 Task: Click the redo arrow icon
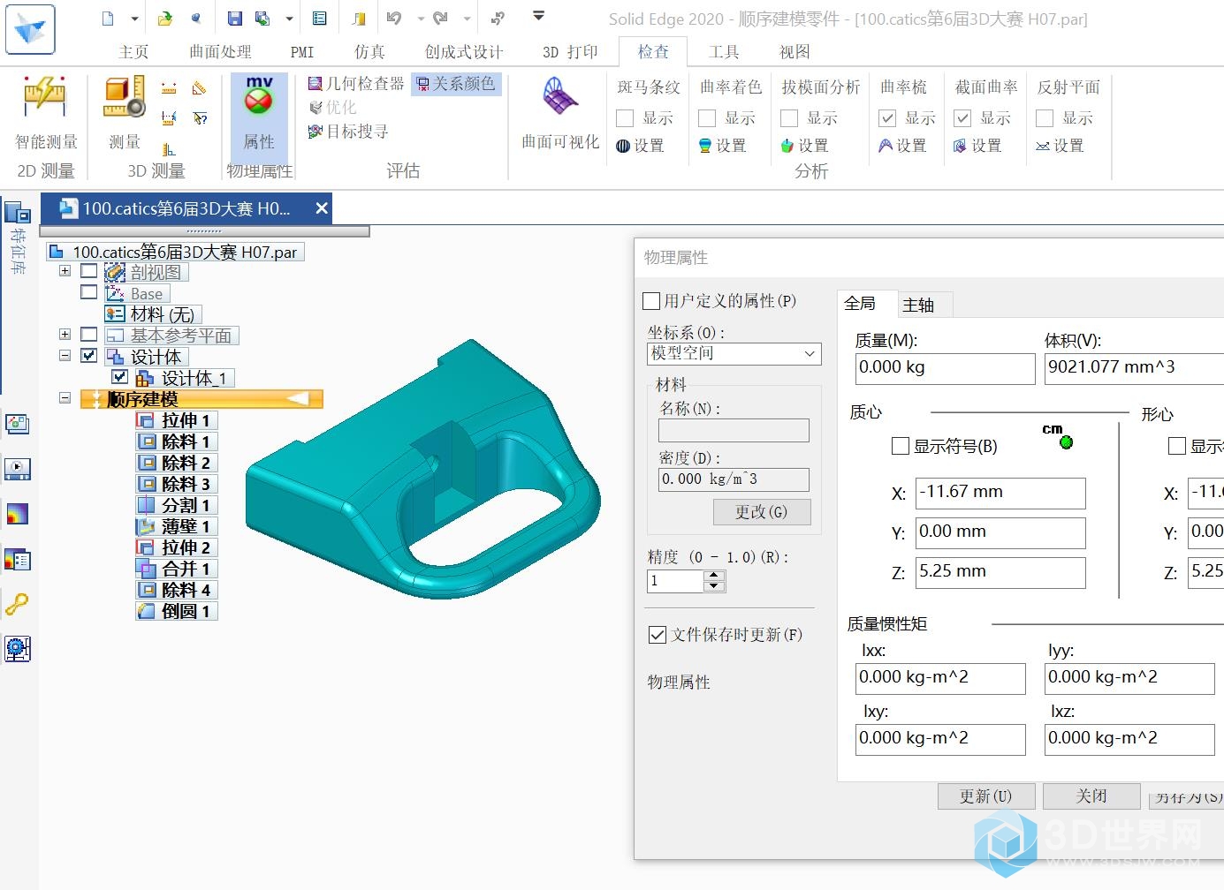tap(441, 18)
